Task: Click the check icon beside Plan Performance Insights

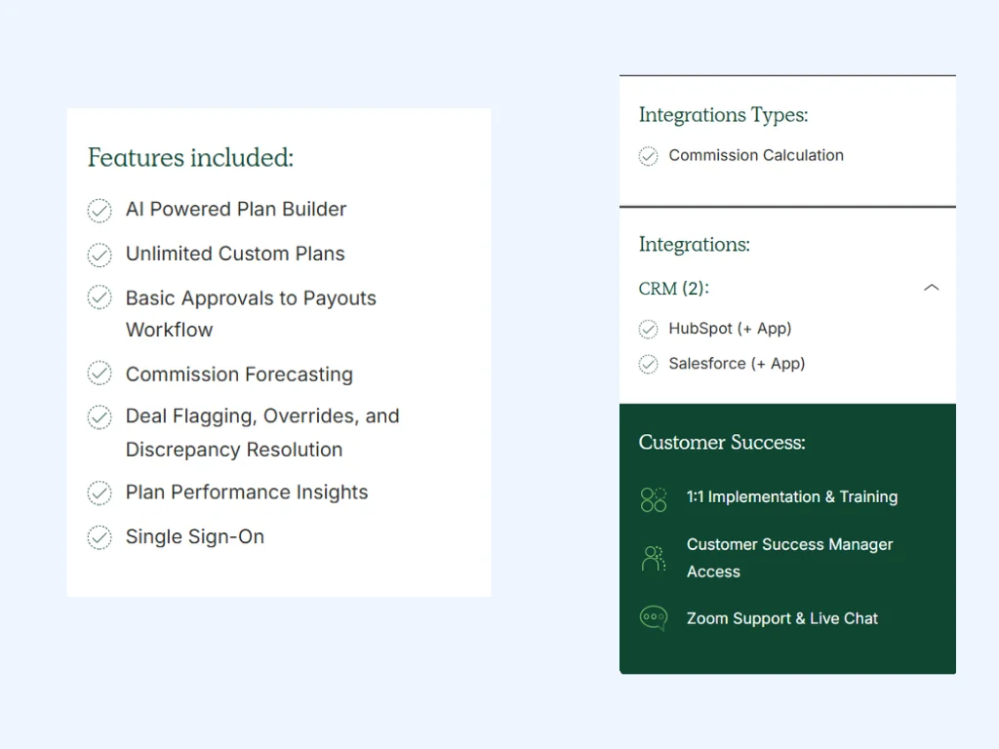Action: 100,493
